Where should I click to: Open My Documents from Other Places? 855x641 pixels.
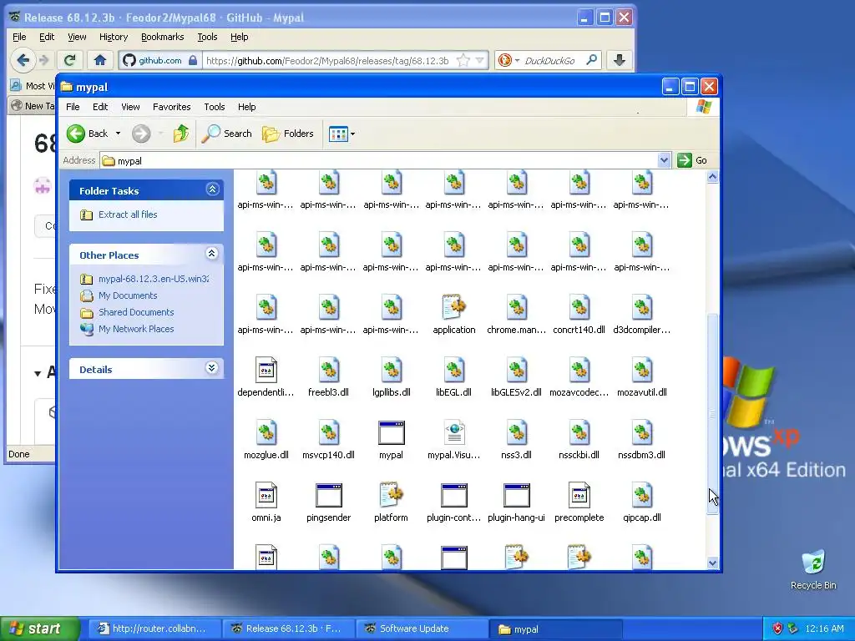(x=128, y=295)
